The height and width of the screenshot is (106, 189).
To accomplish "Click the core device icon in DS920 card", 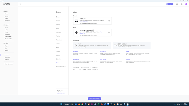I will pyautogui.click(x=76, y=33).
